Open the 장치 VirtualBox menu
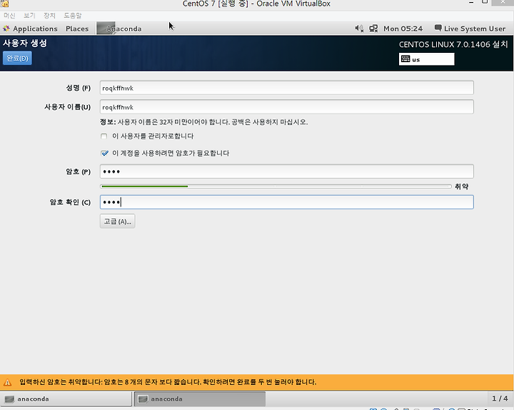 pos(49,16)
